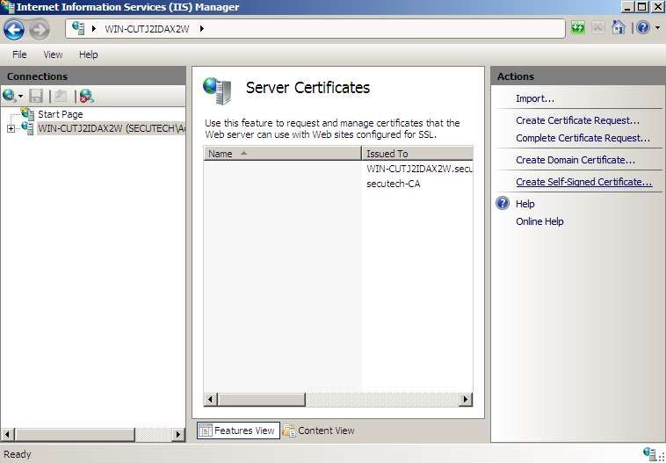Click the greyed Forward navigation arrow
This screenshot has width=666, height=463.
pos(39,30)
